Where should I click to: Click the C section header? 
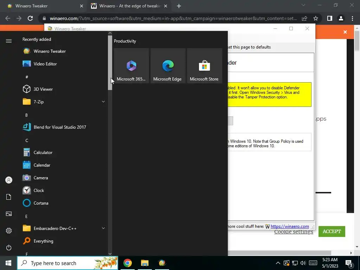point(27,141)
